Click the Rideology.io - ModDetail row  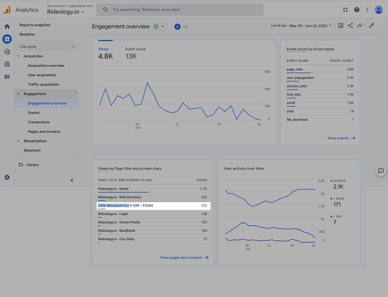153,230
